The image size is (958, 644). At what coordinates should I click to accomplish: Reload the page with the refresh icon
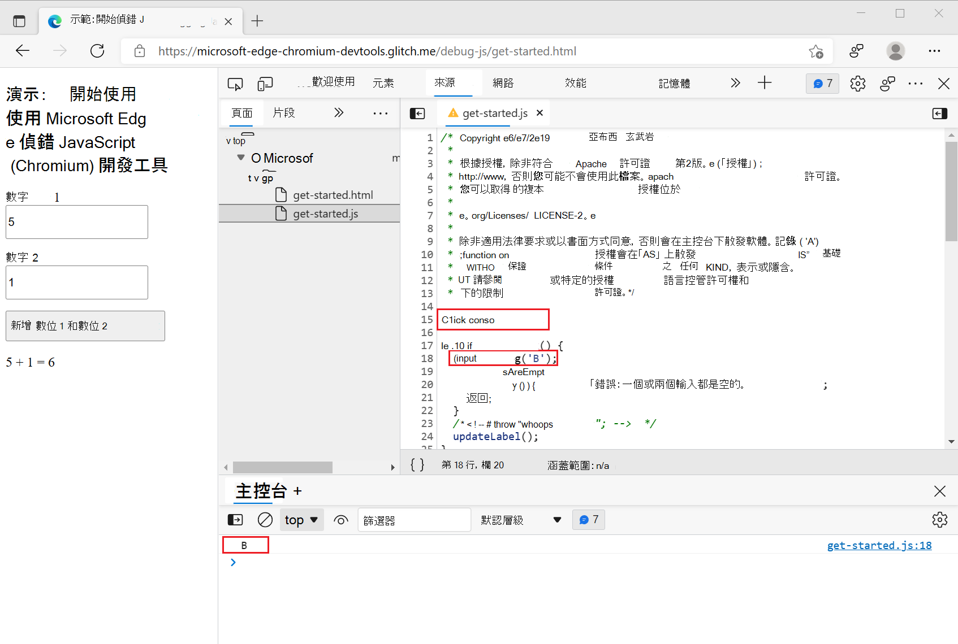coord(97,51)
